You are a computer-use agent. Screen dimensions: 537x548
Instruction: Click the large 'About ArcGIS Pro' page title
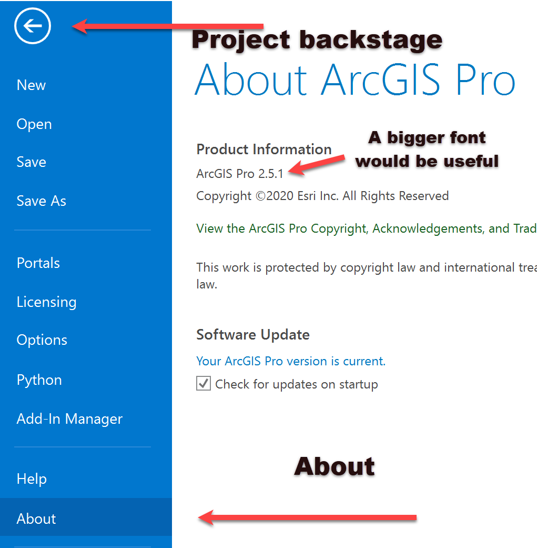click(x=355, y=81)
